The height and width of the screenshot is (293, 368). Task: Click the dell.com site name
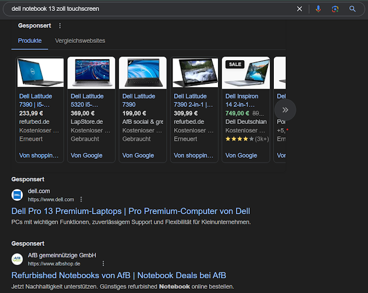click(39, 191)
